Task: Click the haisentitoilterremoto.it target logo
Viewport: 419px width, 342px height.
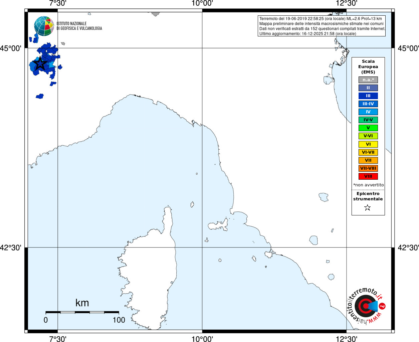Action: [366, 306]
